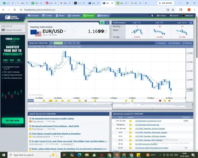
Task: Expand the 2 comments dropdown on the Xi story
Action: tap(67, 144)
